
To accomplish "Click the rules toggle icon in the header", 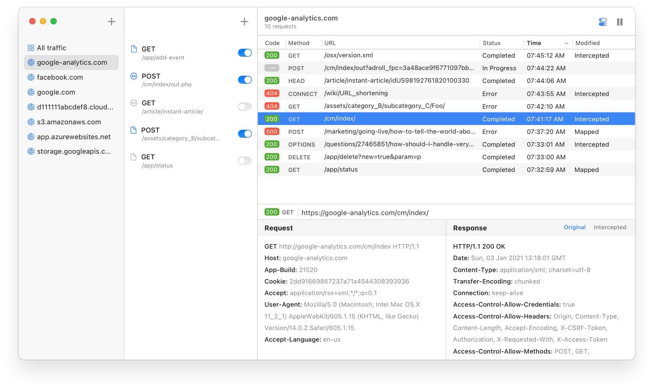I will (x=602, y=22).
